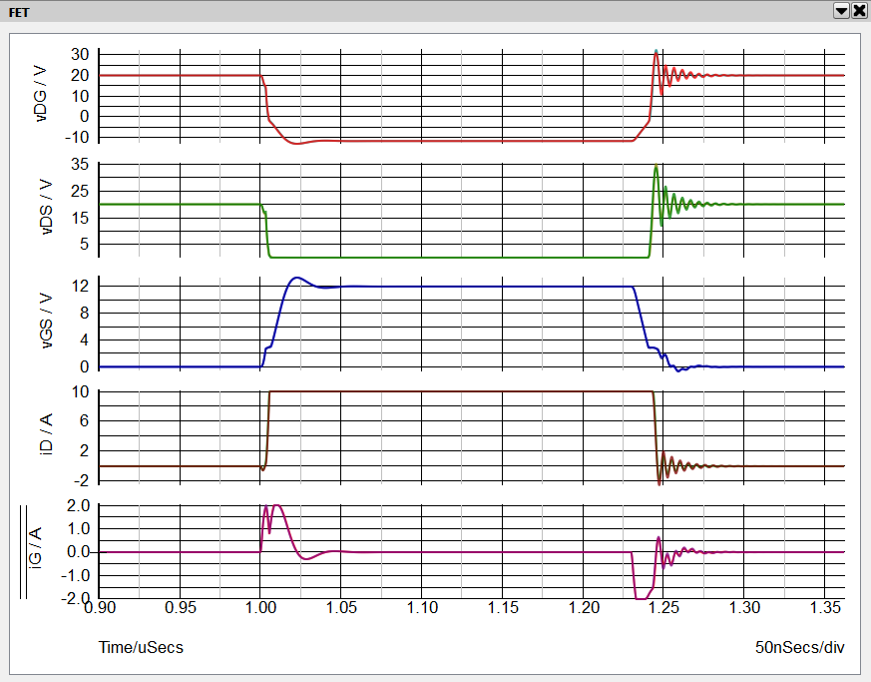
Task: Click the 1.15 tick on time axis
Action: click(502, 606)
